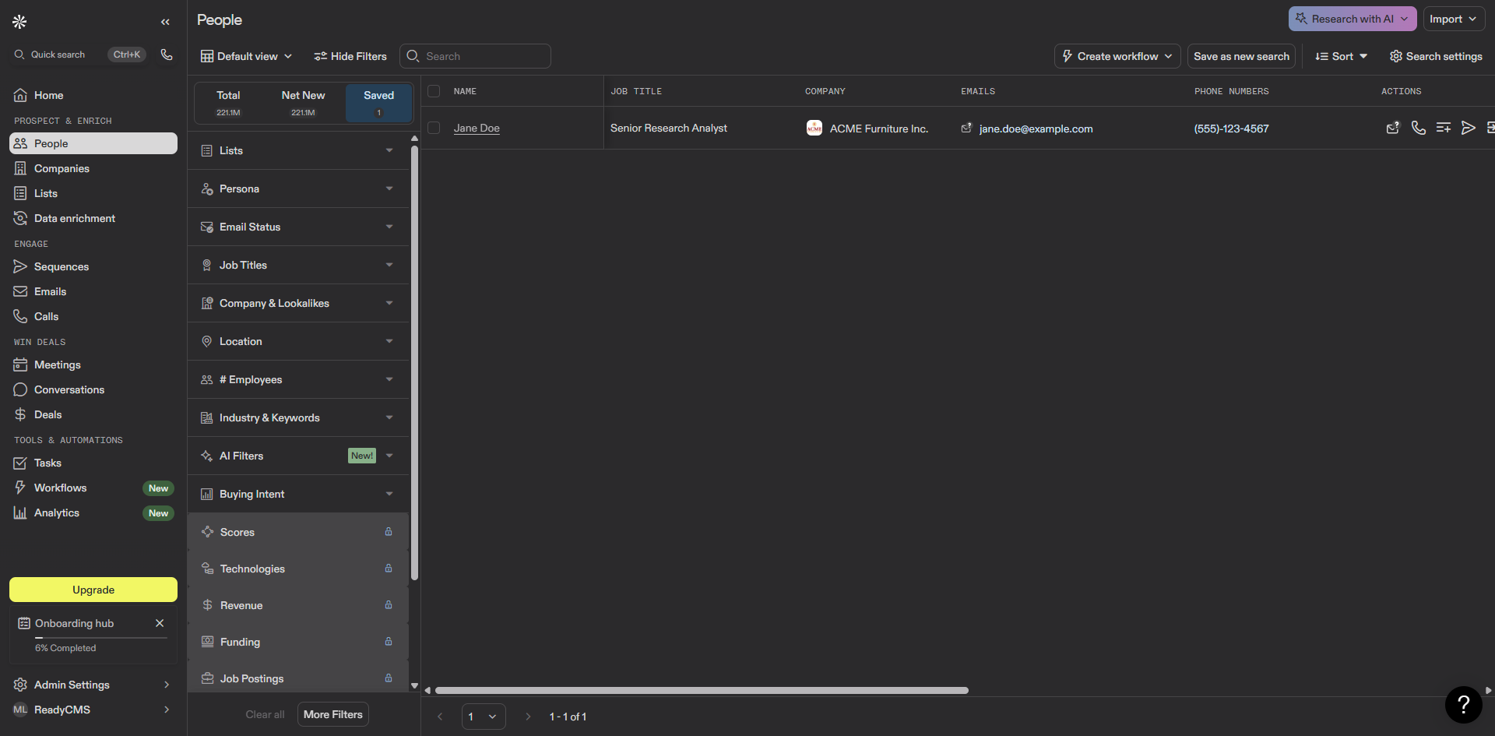Screen dimensions: 1495x736
Task: Expand the Location filter
Action: click(298, 341)
